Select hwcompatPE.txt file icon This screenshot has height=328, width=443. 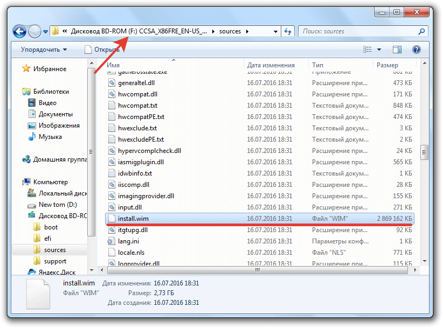click(x=112, y=116)
